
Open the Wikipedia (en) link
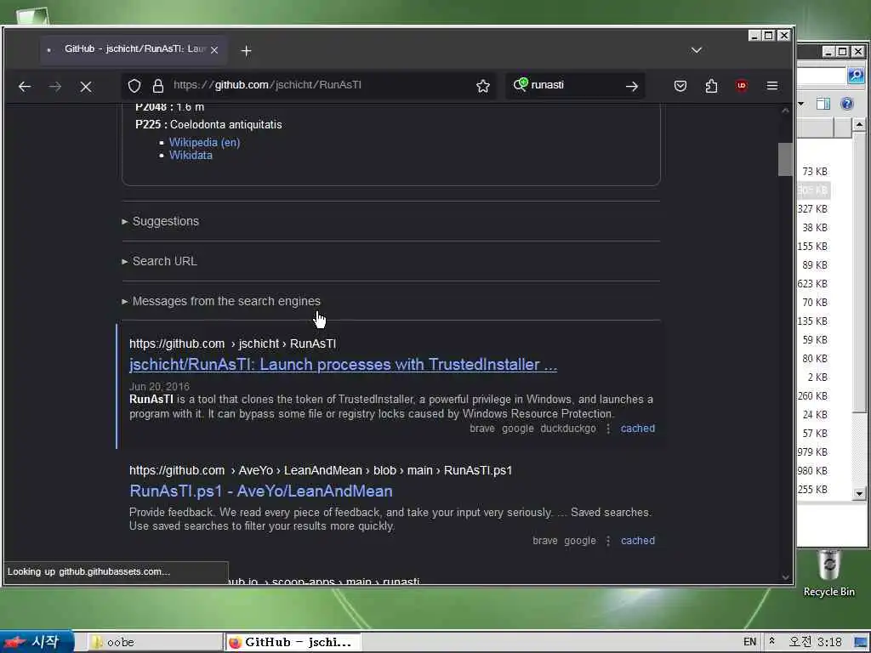(204, 142)
